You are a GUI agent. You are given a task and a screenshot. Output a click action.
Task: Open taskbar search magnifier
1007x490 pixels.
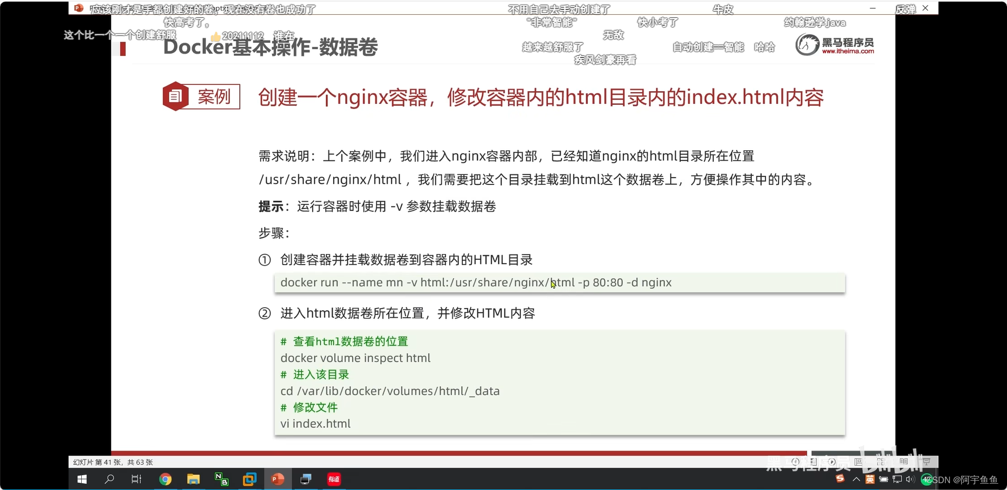pyautogui.click(x=110, y=479)
